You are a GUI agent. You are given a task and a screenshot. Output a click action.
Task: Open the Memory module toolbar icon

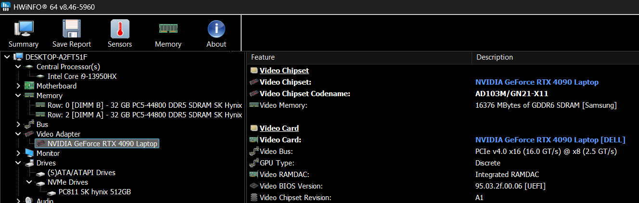point(168,29)
